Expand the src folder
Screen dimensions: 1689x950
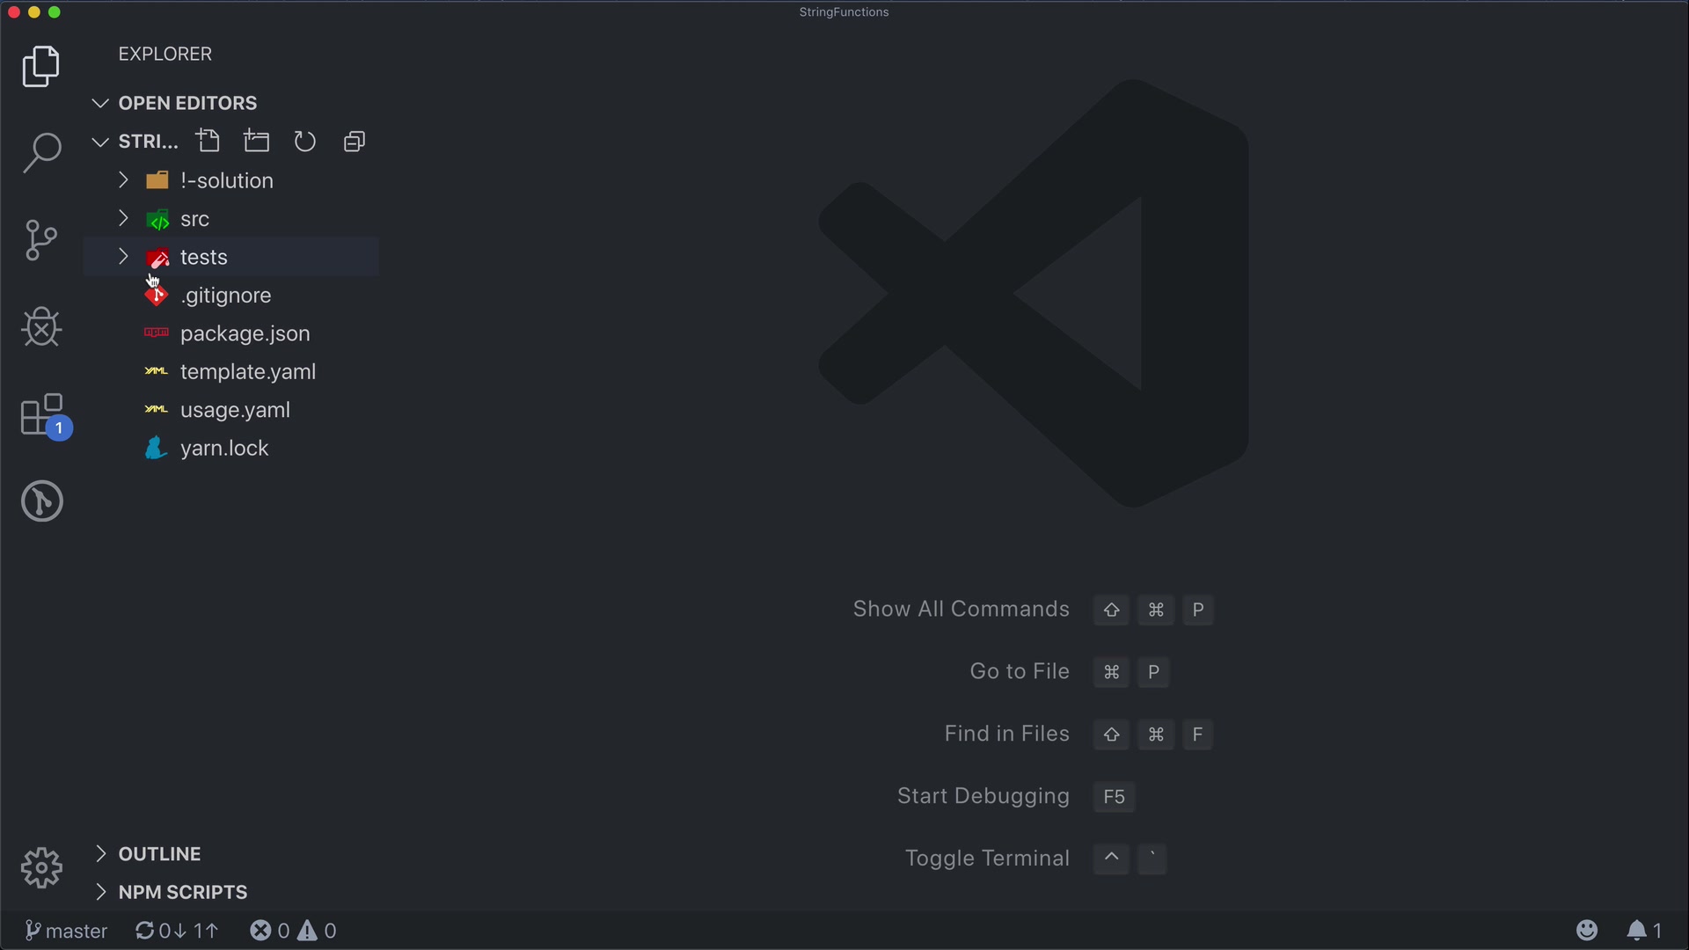[194, 219]
